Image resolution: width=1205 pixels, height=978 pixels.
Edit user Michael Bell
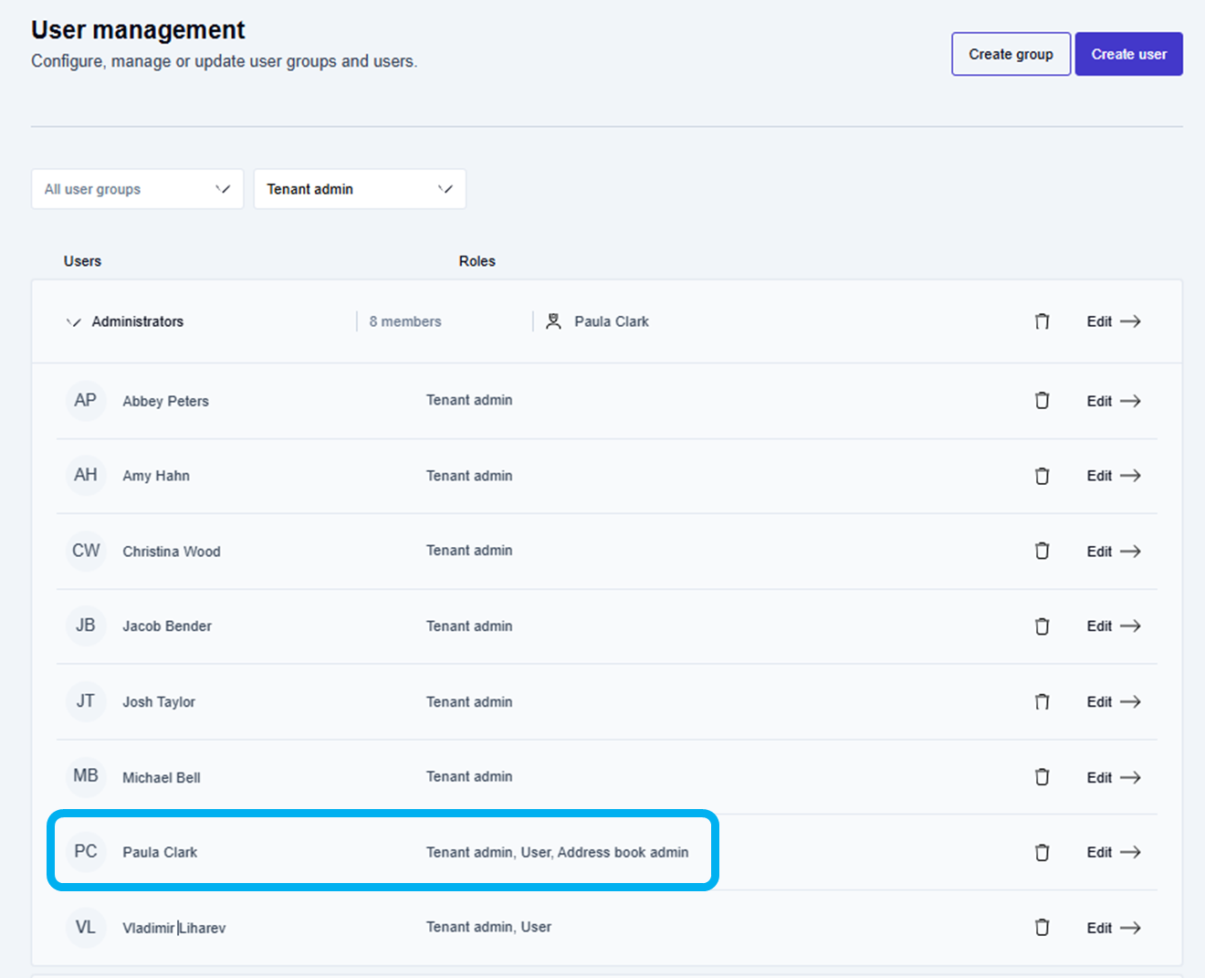[1114, 778]
